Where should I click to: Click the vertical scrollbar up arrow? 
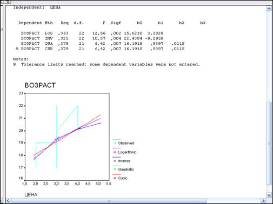(269, 9)
